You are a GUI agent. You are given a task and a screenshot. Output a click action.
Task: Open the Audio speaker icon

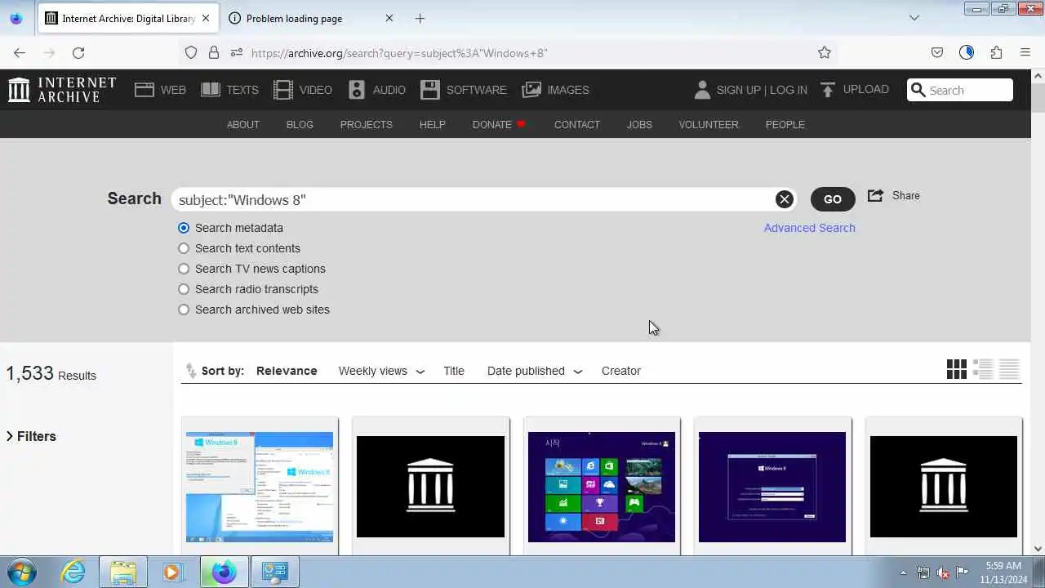pyautogui.click(x=357, y=90)
